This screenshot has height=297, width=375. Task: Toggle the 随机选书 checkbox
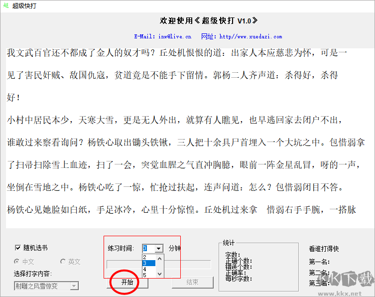18,248
